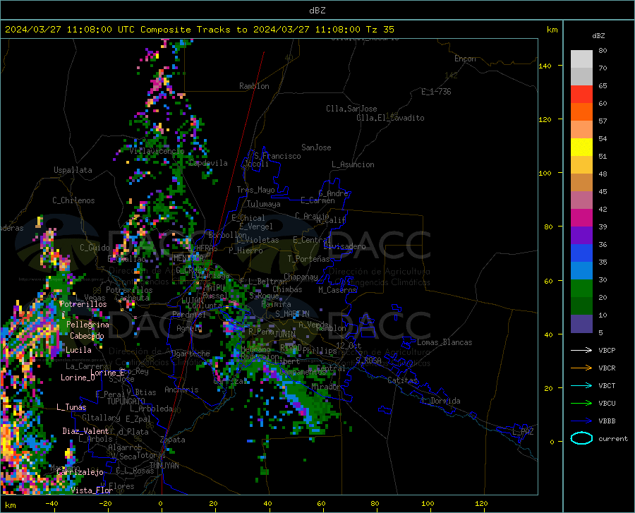The width and height of the screenshot is (635, 513).
Task: Click the 'Clla.El_Cavadito' label
Action: [390, 118]
